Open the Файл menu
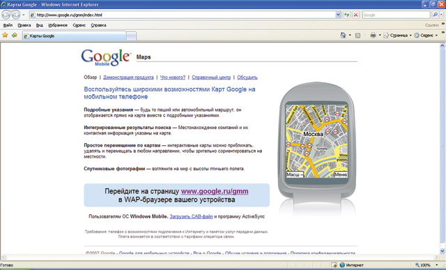Image resolution: width=446 pixels, height=270 pixels. [x=8, y=25]
